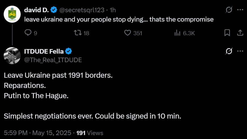
Task: Open david D.'s profile picture
Action: point(12,14)
